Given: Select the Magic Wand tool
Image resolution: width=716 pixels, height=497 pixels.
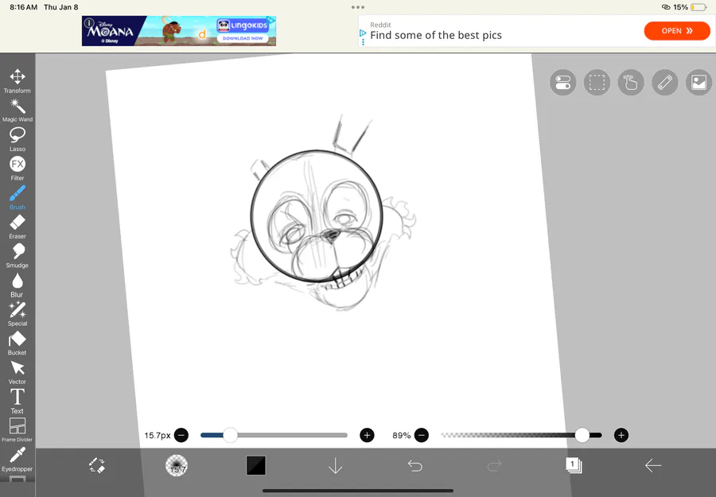Looking at the screenshot, I should pos(18,111).
